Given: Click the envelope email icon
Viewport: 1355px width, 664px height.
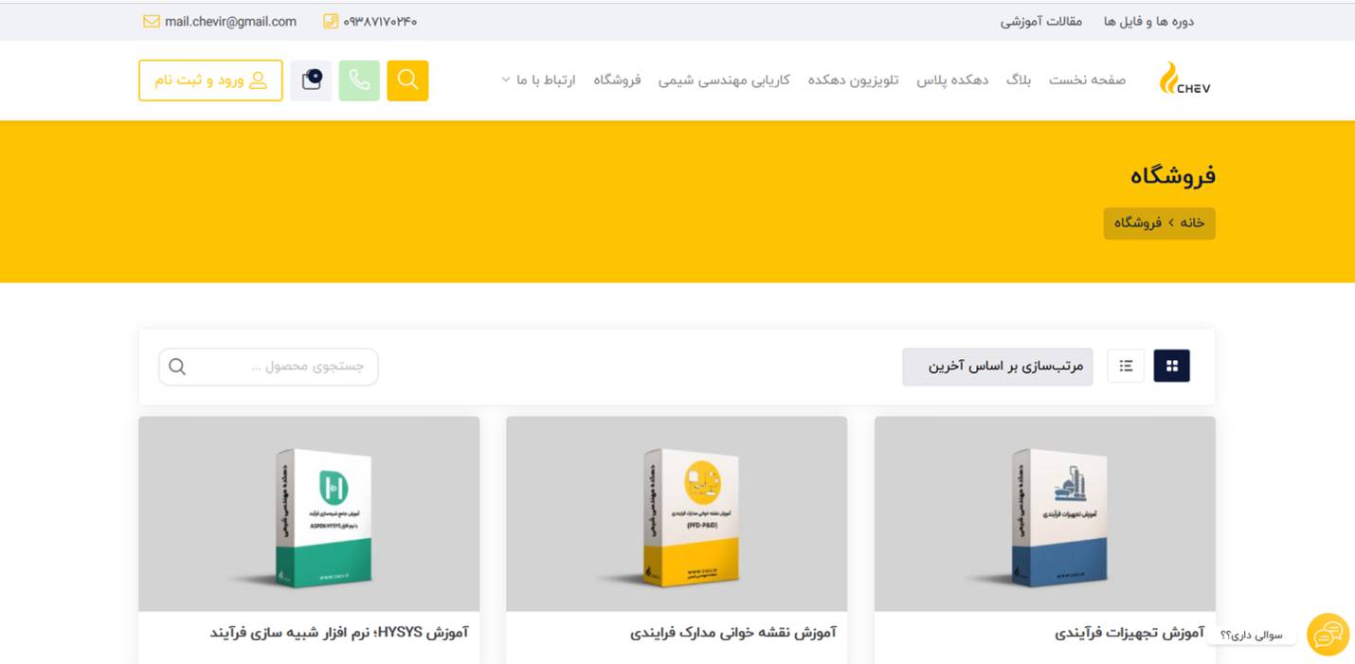Looking at the screenshot, I should coord(152,22).
